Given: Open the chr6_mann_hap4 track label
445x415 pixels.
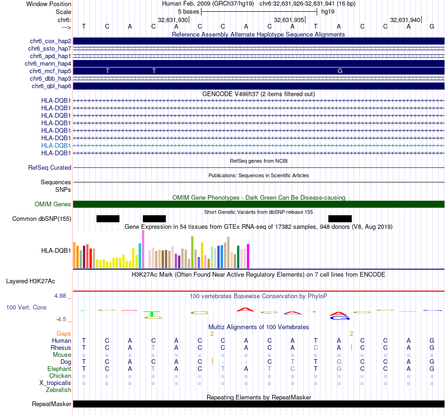Looking at the screenshot, I should tap(48, 64).
